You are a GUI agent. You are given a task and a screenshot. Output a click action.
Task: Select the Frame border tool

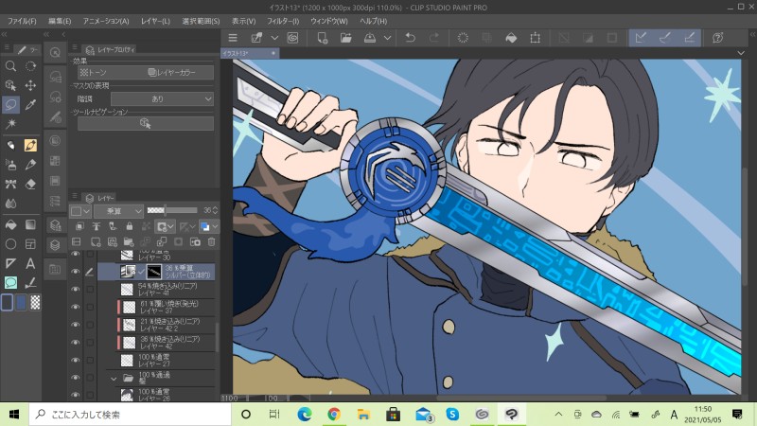[30, 244]
